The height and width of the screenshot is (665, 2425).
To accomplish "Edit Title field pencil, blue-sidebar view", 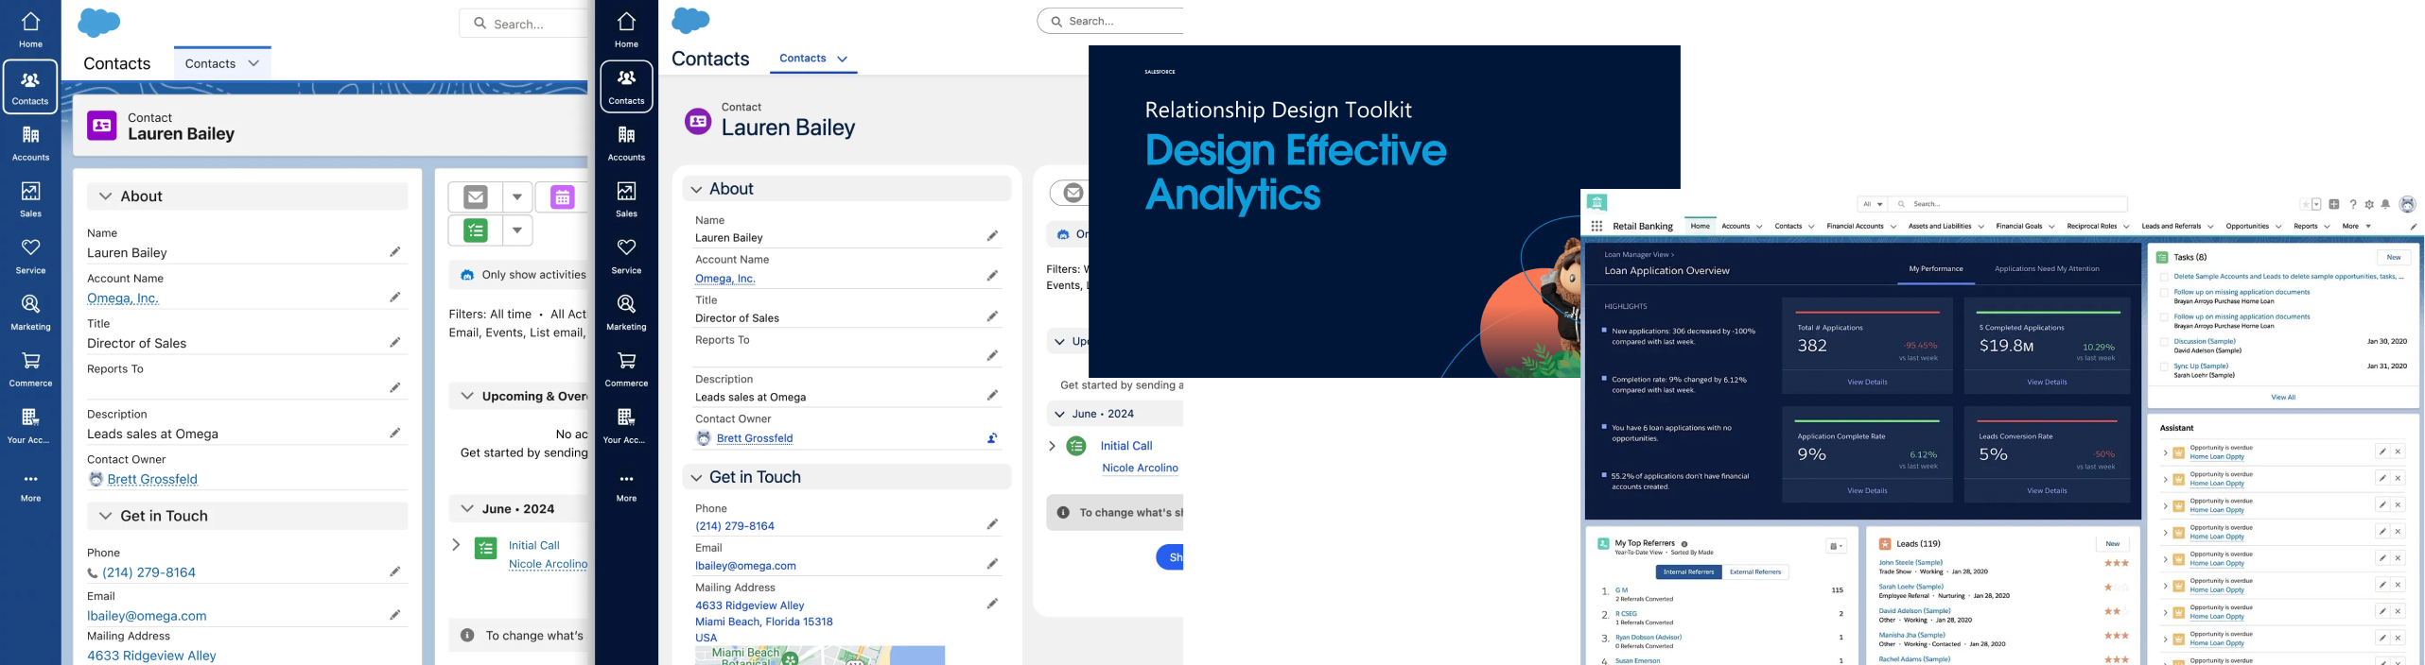I will (x=394, y=342).
